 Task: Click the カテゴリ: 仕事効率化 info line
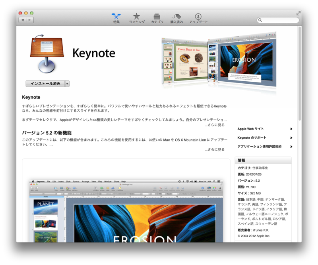(x=253, y=168)
